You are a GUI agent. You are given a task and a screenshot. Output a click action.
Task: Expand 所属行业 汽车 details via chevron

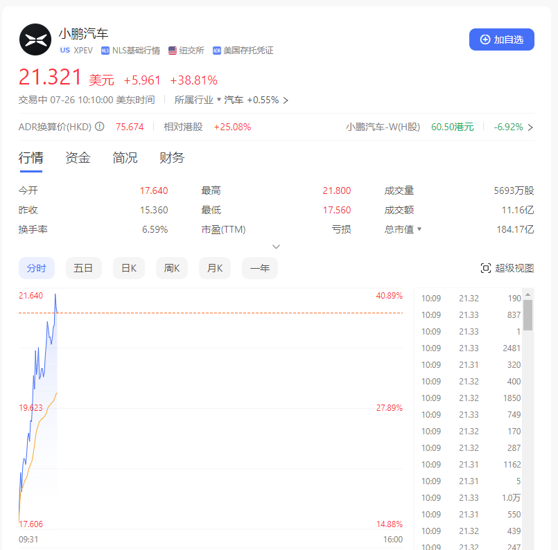tap(285, 99)
